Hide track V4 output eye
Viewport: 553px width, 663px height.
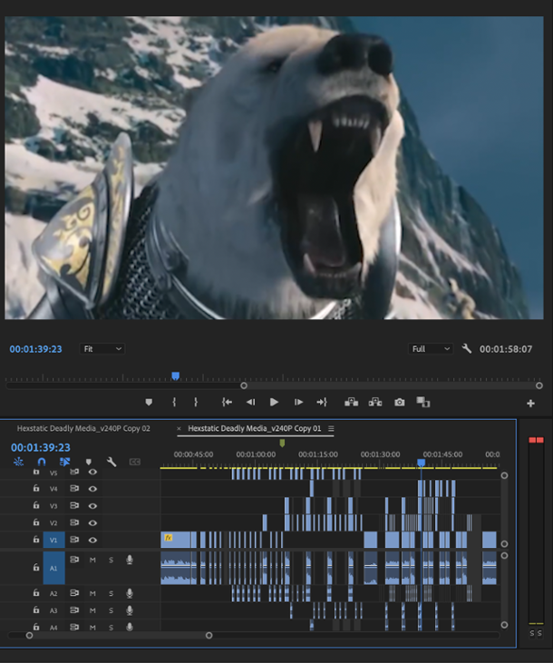(x=92, y=489)
